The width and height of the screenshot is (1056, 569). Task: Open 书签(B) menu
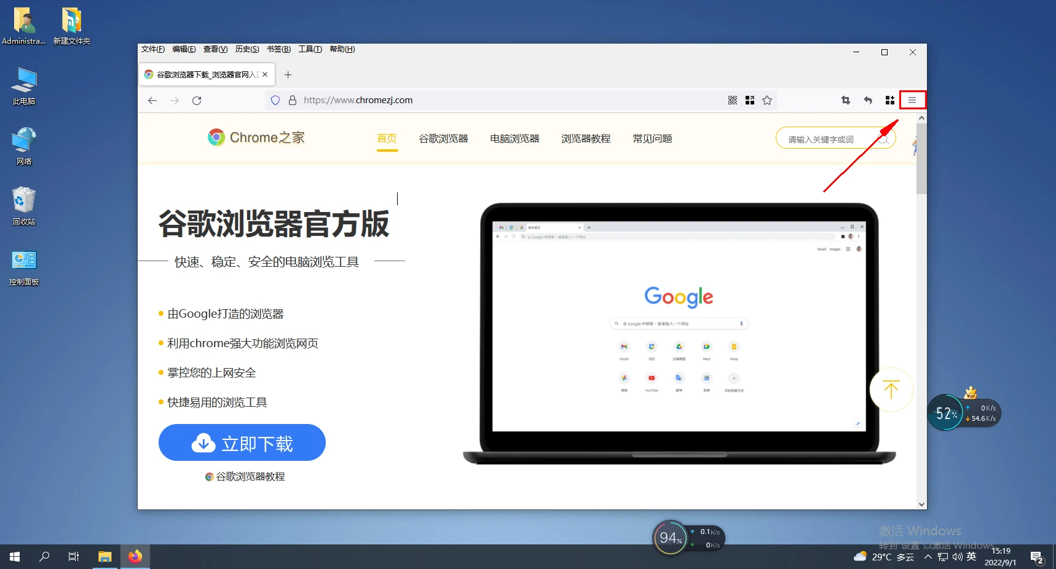tap(278, 49)
